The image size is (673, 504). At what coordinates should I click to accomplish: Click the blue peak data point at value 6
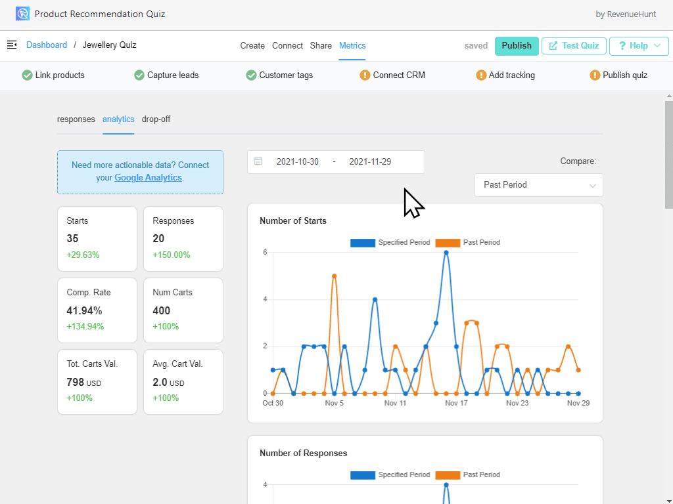(x=446, y=253)
